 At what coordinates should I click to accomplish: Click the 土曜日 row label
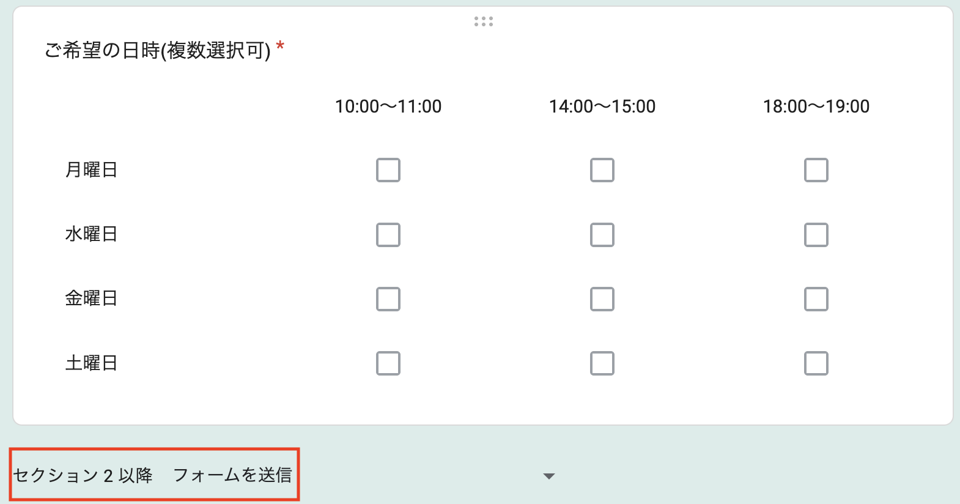91,363
